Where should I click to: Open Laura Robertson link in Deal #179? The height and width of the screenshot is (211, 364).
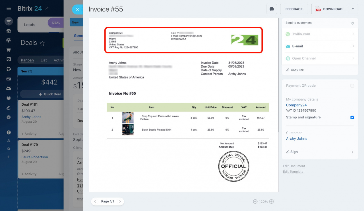pyautogui.click(x=35, y=157)
